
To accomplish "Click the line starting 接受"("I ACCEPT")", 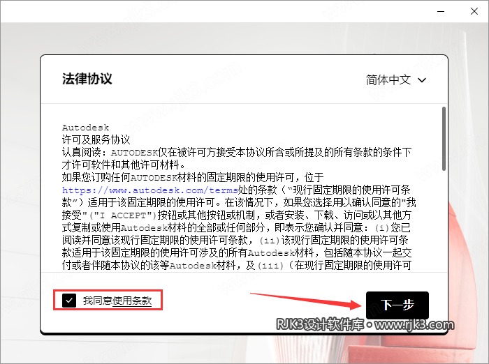I will coord(237,215).
